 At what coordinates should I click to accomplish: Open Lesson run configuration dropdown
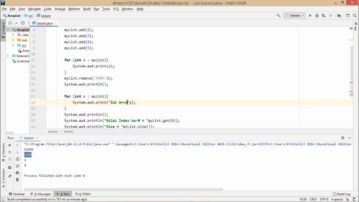point(294,16)
